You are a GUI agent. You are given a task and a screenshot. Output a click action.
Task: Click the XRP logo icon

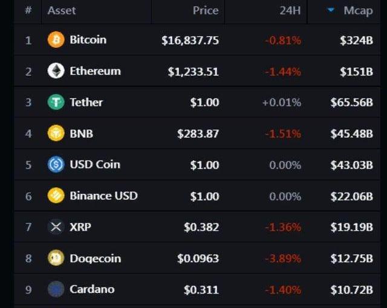click(56, 226)
